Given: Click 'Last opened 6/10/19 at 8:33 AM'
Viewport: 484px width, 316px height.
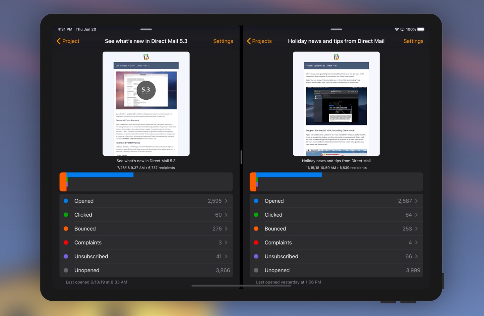Looking at the screenshot, I should tap(96, 282).
